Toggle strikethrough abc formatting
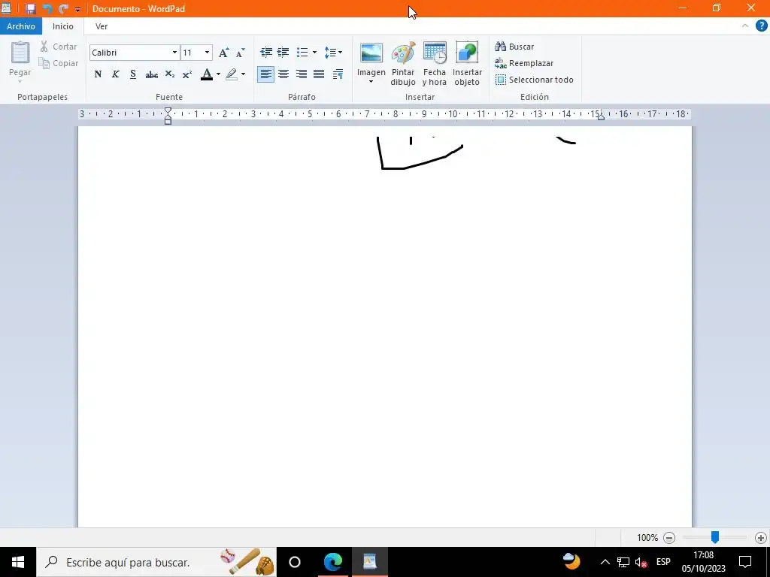This screenshot has width=770, height=577. click(151, 74)
